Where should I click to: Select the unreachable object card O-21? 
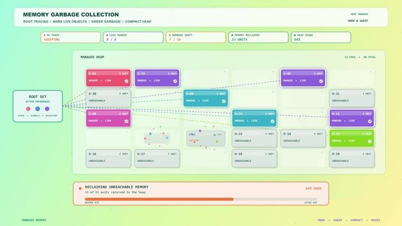[x=352, y=98]
